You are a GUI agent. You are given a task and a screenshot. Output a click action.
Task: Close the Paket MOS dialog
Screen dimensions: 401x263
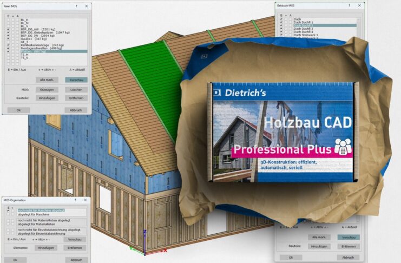point(87,6)
